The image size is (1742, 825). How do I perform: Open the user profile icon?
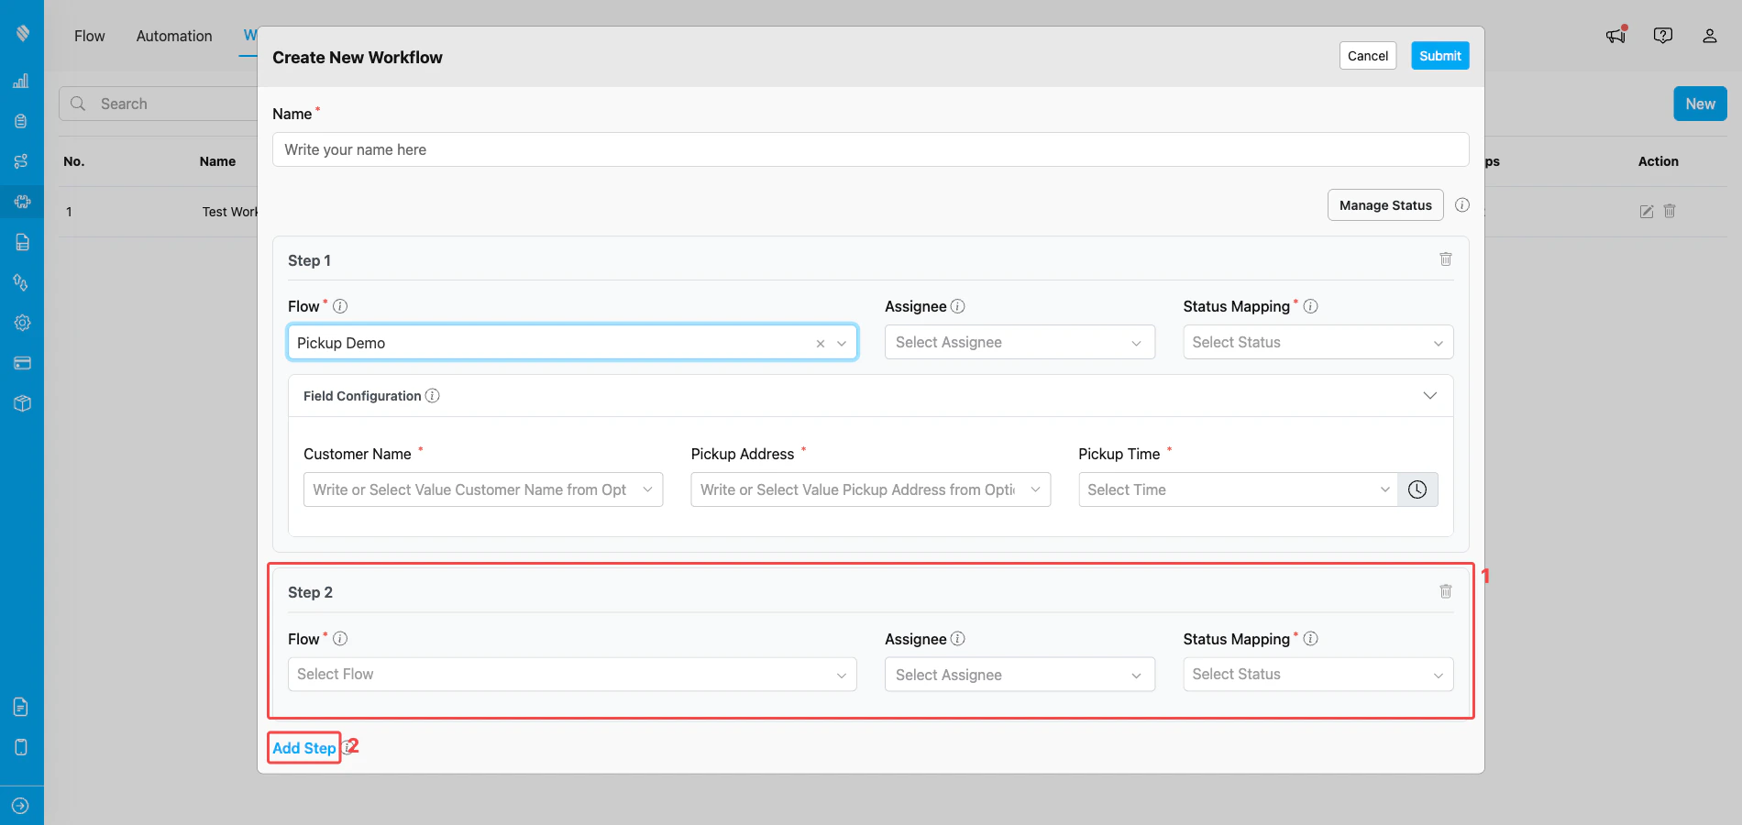coord(1710,36)
